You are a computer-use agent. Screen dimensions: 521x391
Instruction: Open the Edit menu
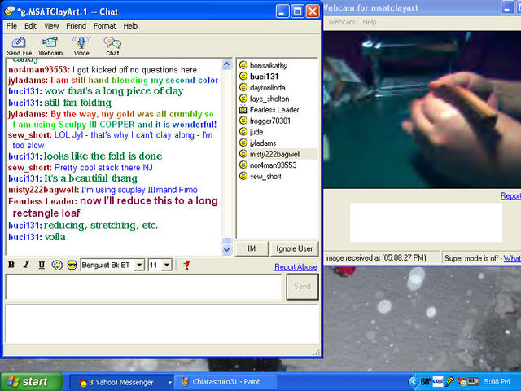30,26
